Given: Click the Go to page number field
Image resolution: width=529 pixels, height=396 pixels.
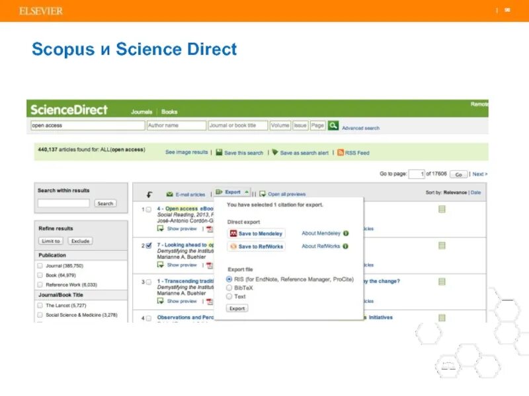Looking at the screenshot, I should pyautogui.click(x=417, y=174).
